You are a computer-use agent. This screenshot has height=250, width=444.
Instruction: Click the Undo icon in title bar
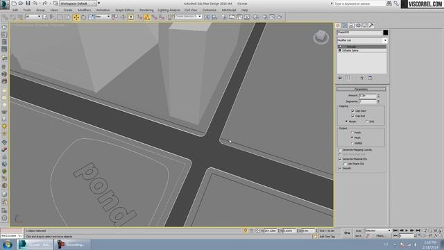pyautogui.click(x=35, y=3)
